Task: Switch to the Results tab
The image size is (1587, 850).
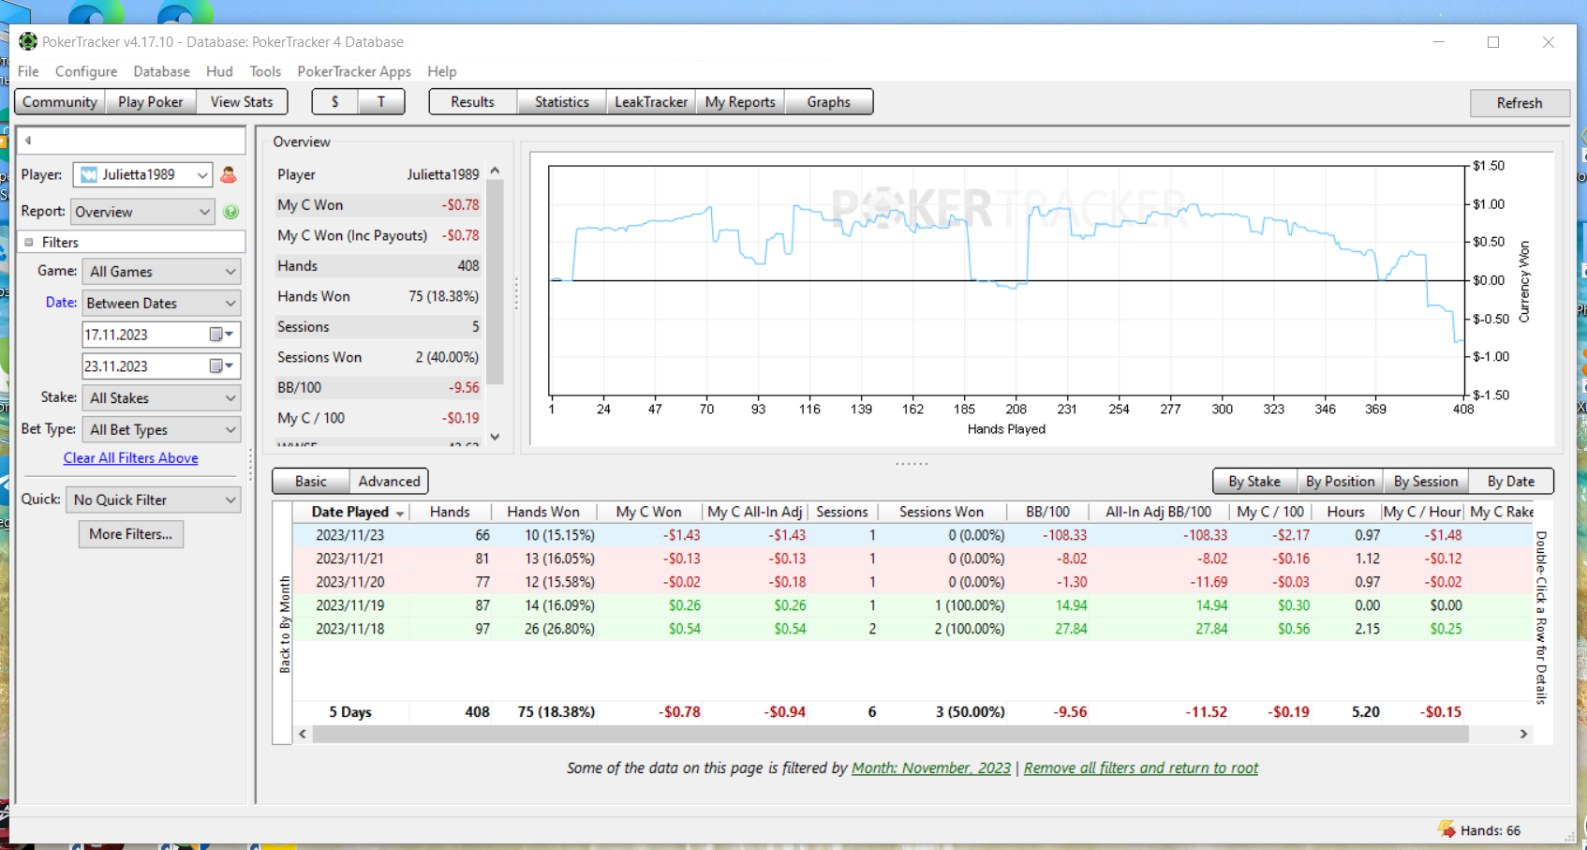Action: (x=473, y=102)
